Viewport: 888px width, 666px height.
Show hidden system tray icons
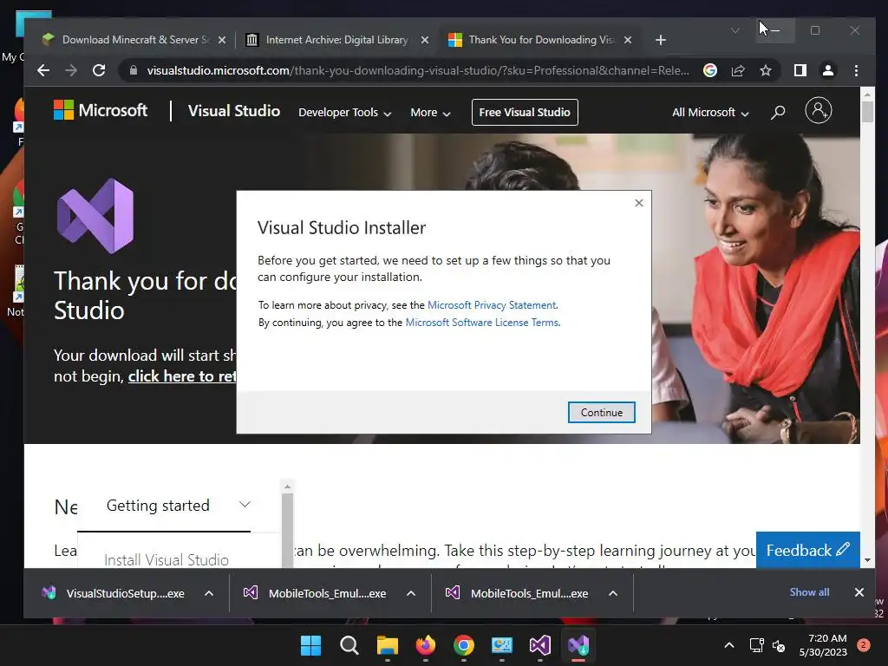[x=729, y=645]
